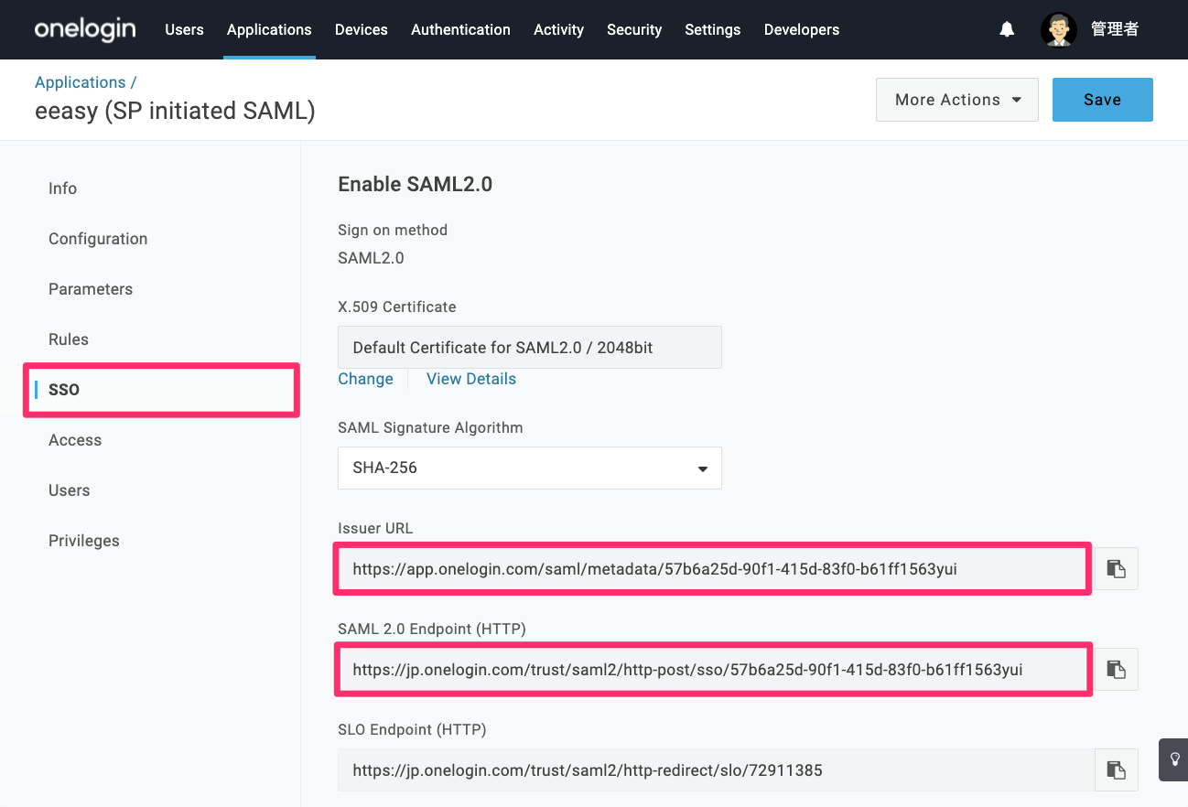Expand the SAML Signature Algorithm dropdown
Screen dimensions: 1188x807
[530, 468]
